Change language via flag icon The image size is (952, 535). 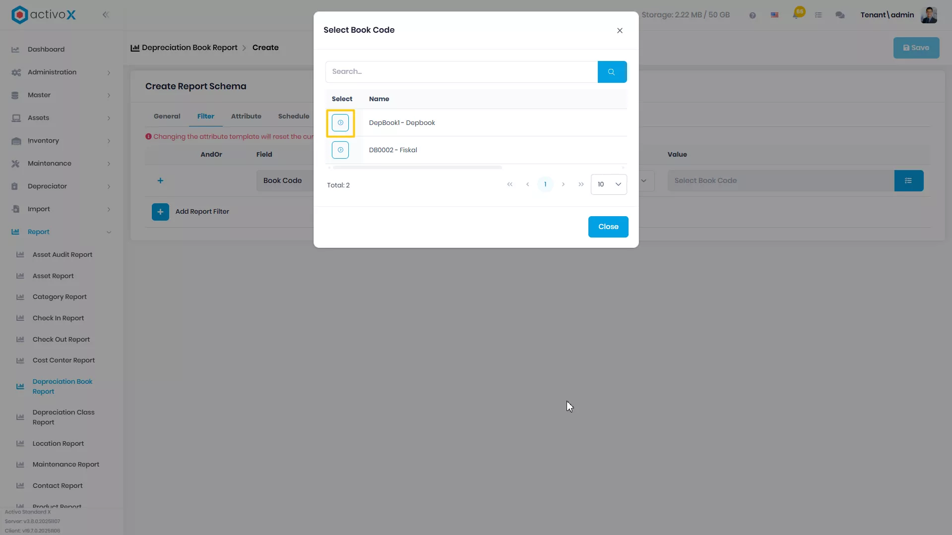[774, 15]
